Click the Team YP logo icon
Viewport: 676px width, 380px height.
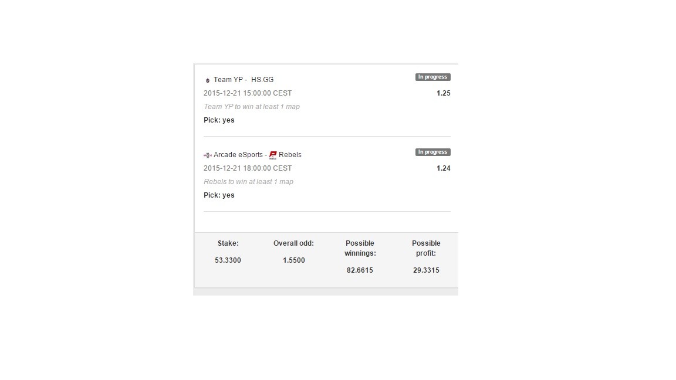pyautogui.click(x=207, y=80)
